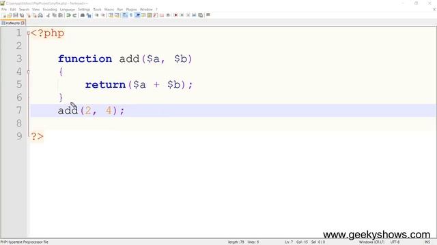Click the Ln : 7 status entry
Viewport: 437px width, 245px height.
pos(289,242)
